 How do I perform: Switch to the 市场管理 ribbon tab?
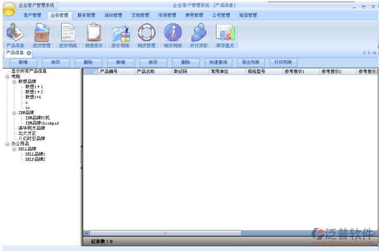168,15
